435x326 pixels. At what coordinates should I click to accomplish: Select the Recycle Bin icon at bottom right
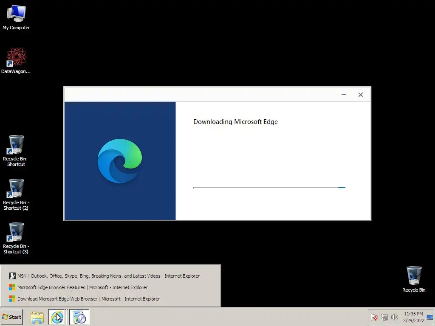click(414, 279)
